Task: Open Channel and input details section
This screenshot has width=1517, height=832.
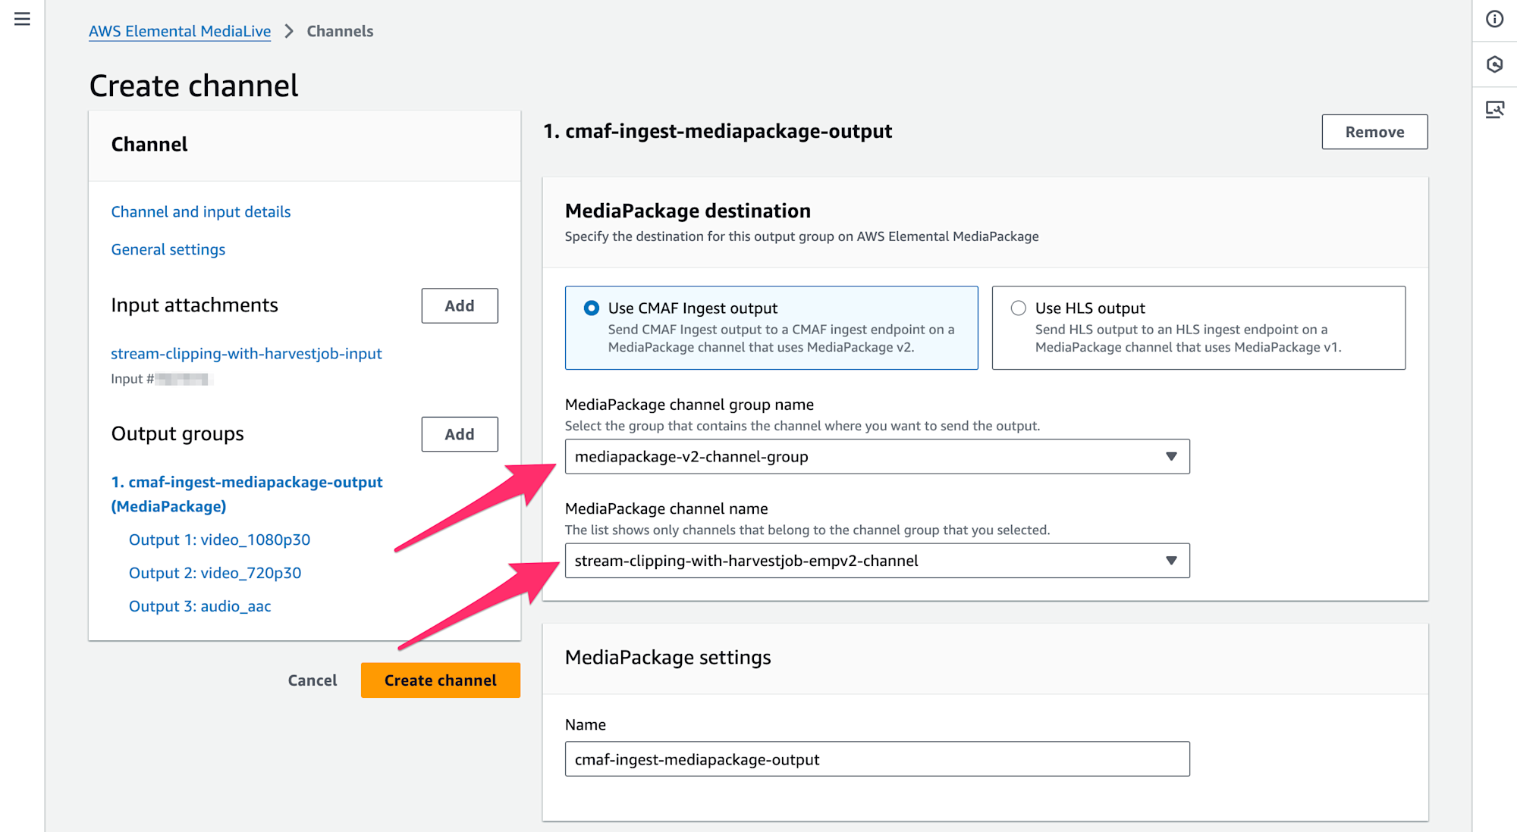Action: tap(201, 211)
